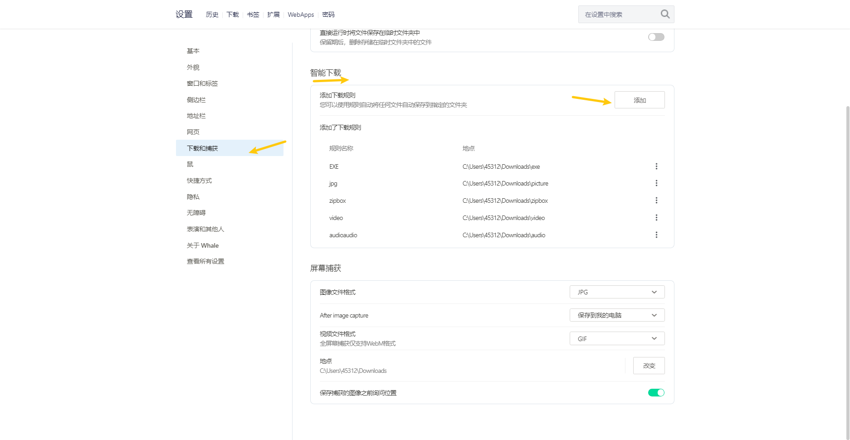This screenshot has height=440, width=850.
Task: Open 关于 Whale in the sidebar
Action: pyautogui.click(x=203, y=245)
